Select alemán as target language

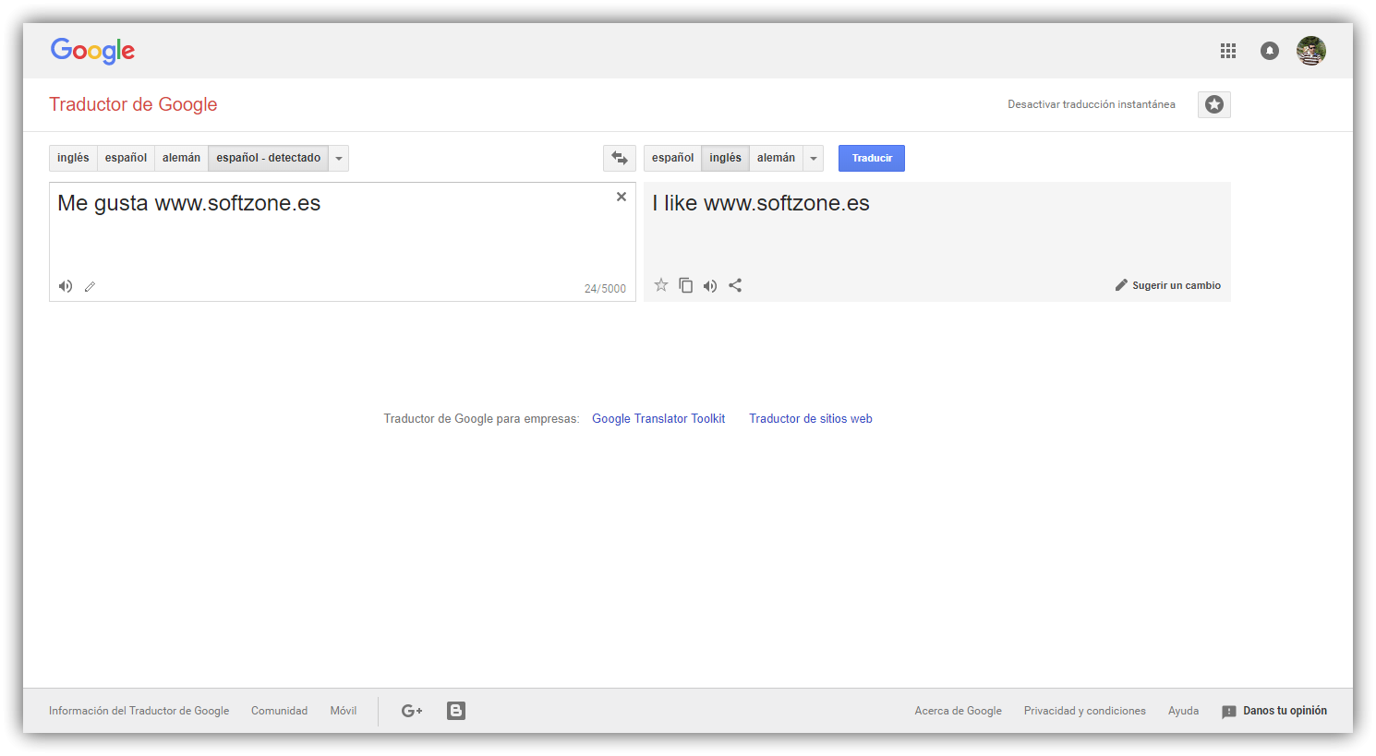(776, 158)
